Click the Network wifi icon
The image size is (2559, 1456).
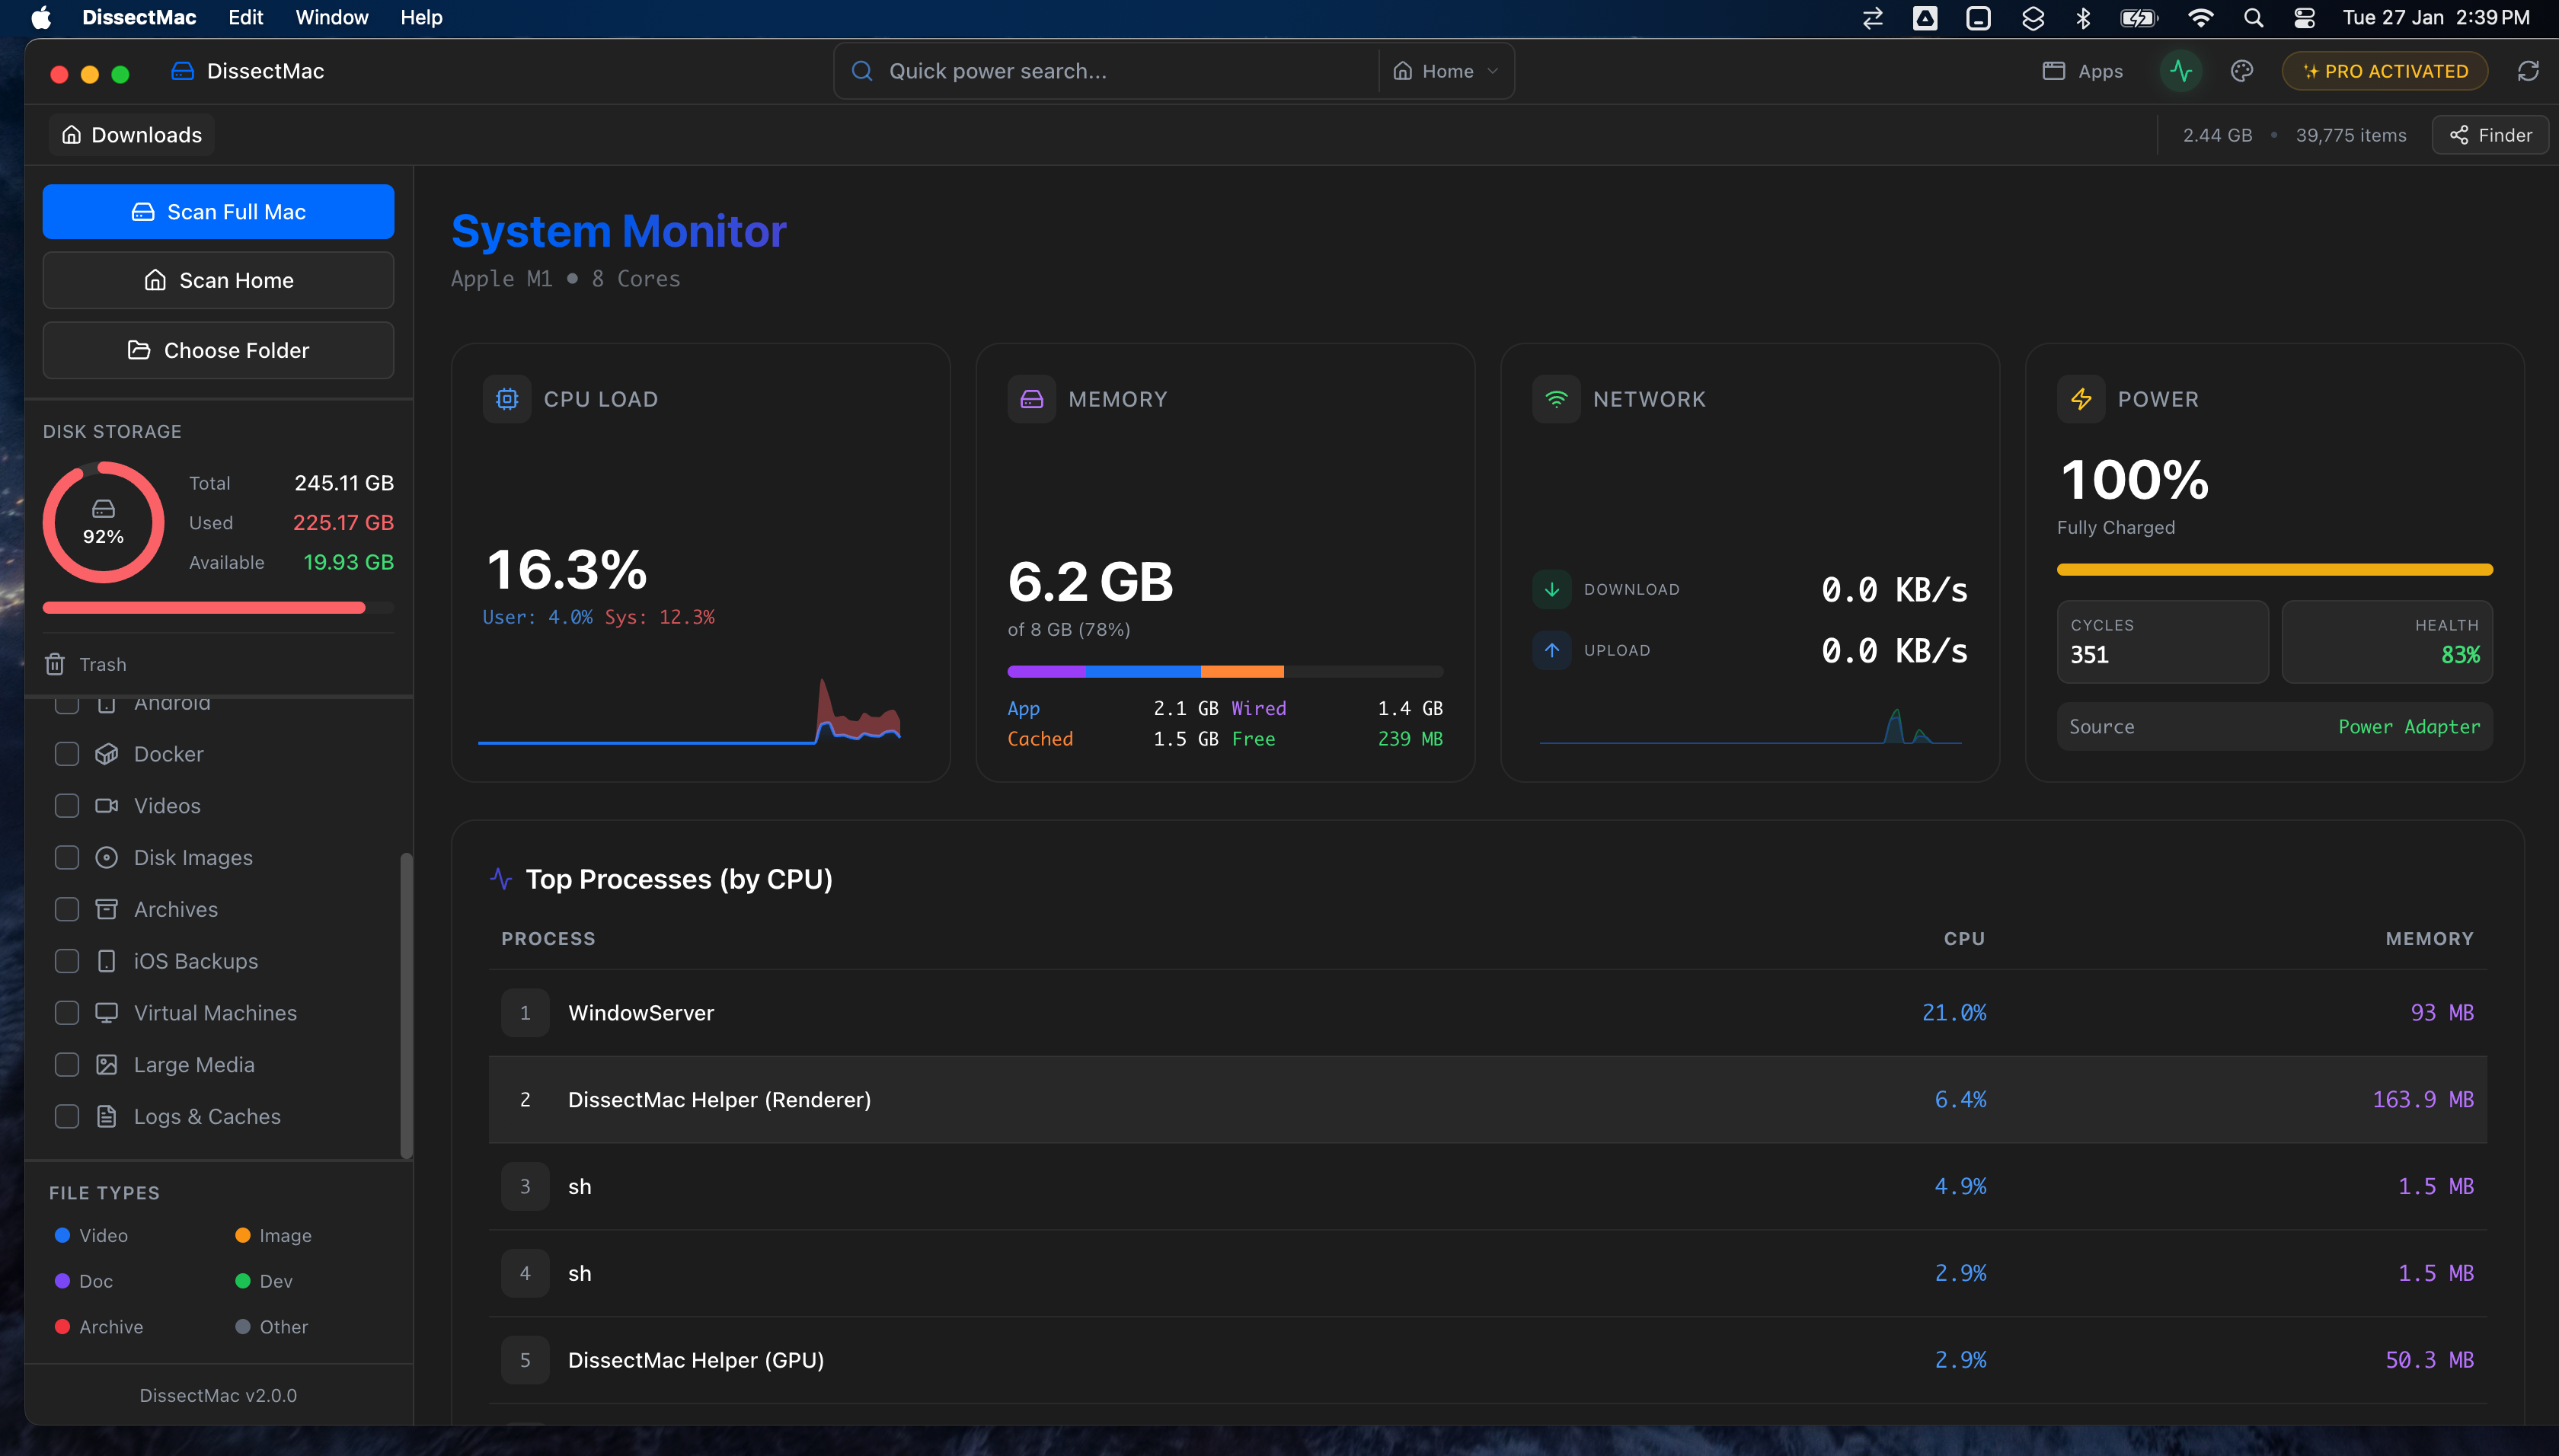pos(1556,399)
